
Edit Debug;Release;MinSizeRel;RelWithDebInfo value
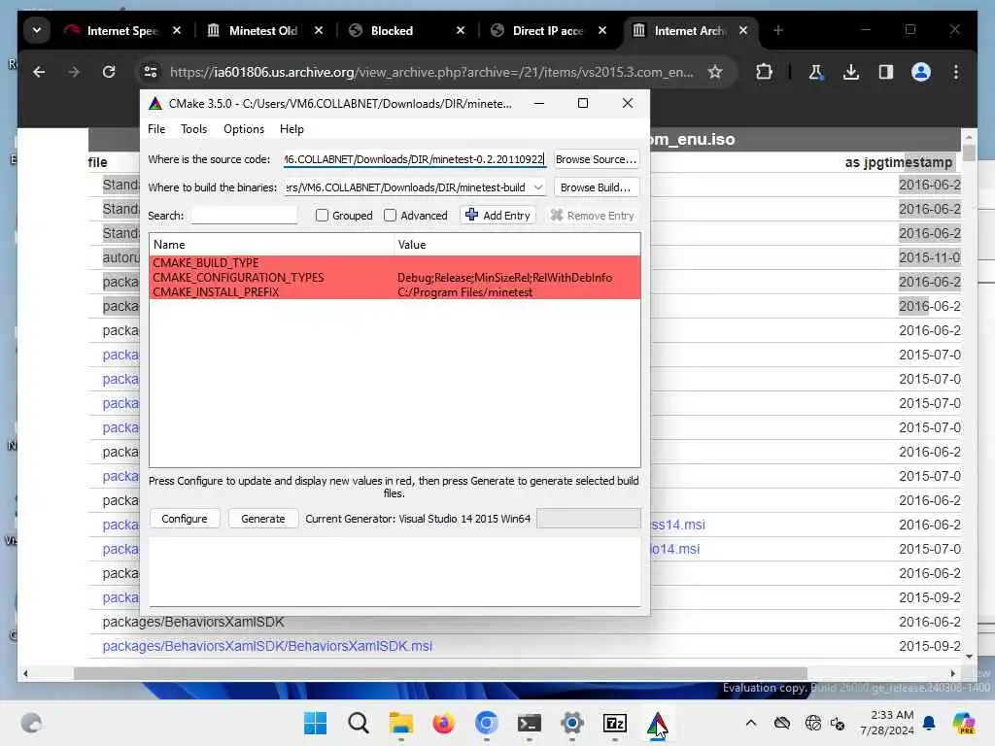pyautogui.click(x=504, y=277)
